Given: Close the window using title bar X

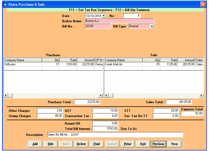Looking at the screenshot, I should (203, 4).
